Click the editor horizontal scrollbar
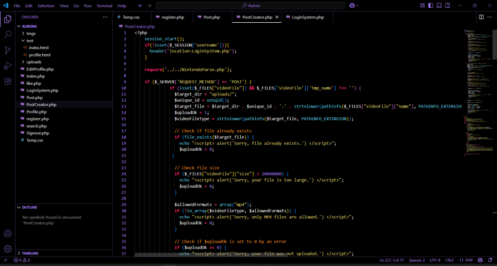The width and height of the screenshot is (497, 266). [211, 254]
